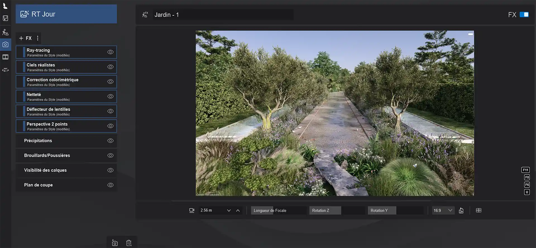Open the movie mode filmstrip icon
This screenshot has height=248, width=536.
tap(5, 57)
